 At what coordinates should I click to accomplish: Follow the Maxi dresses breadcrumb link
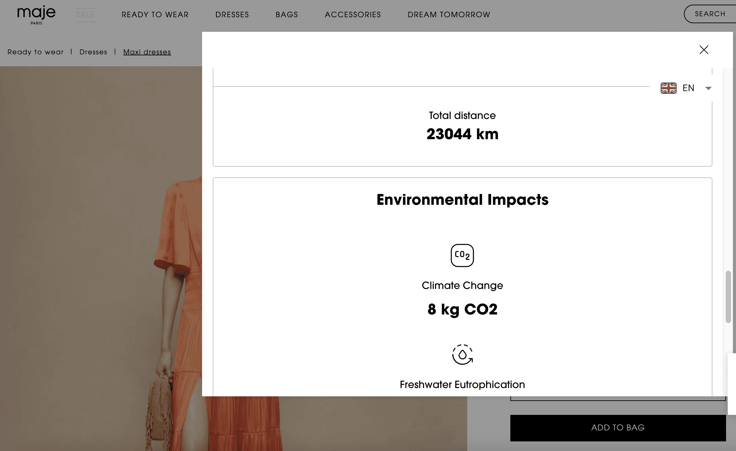147,52
